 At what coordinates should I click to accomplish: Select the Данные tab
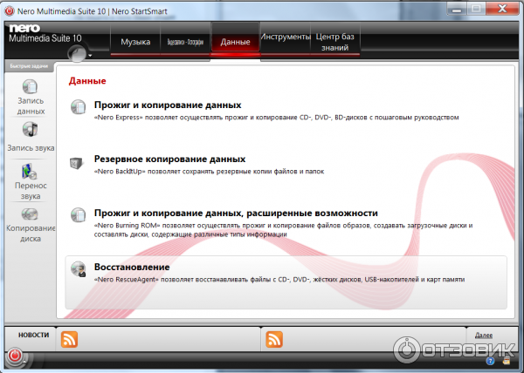coord(235,42)
